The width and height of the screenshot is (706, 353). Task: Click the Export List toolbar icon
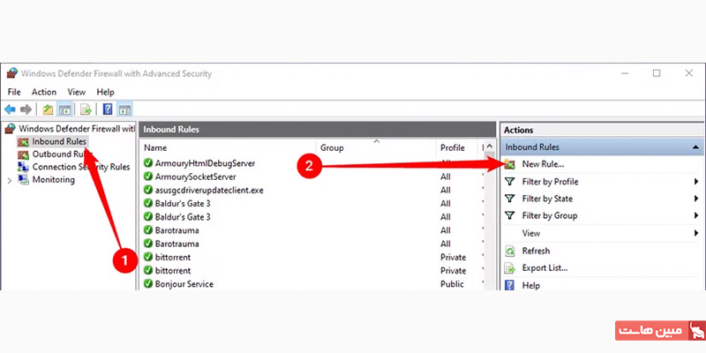[86, 109]
